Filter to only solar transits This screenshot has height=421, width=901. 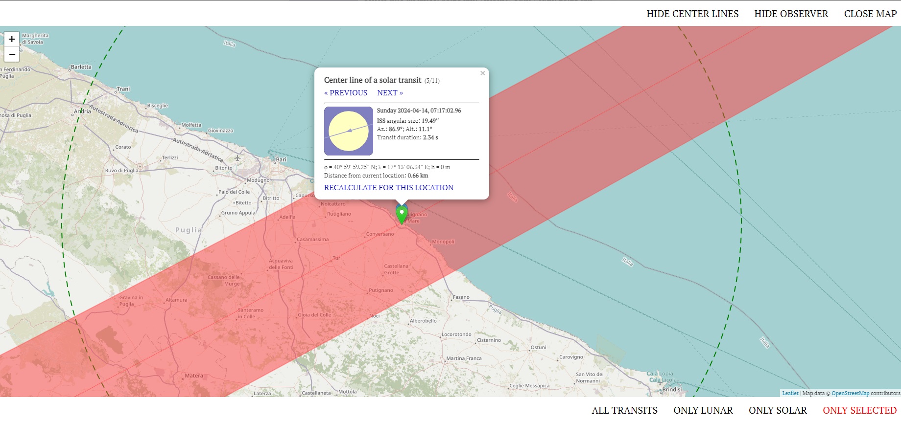click(x=777, y=410)
